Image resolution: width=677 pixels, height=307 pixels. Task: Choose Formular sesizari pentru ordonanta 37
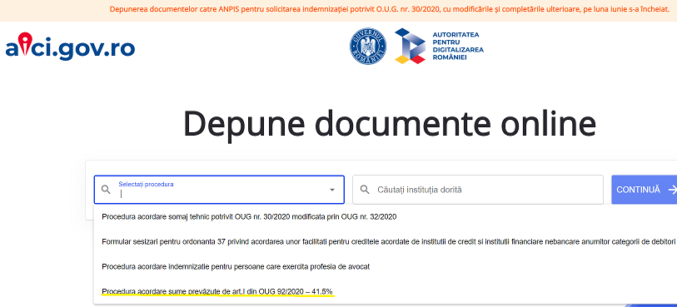click(x=388, y=241)
